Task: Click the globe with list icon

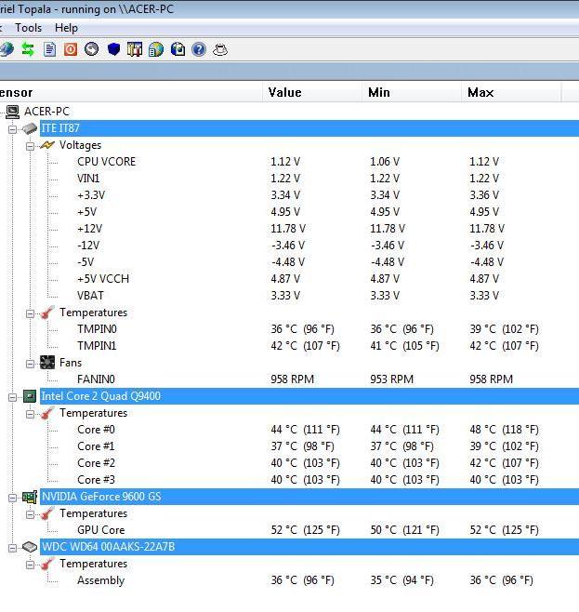Action: coord(156,49)
